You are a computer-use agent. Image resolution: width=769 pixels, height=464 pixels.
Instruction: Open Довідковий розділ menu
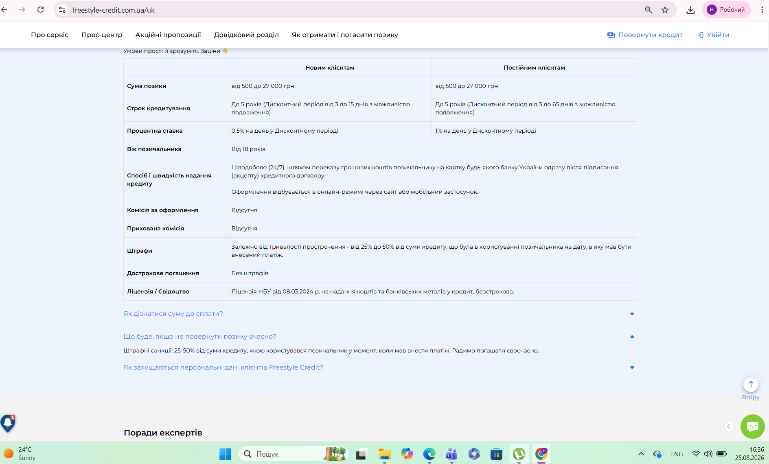click(246, 35)
